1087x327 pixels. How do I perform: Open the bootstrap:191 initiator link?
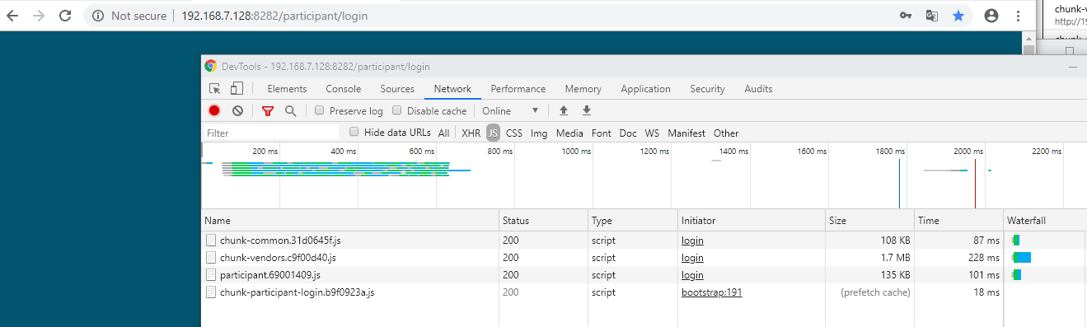pyautogui.click(x=712, y=292)
